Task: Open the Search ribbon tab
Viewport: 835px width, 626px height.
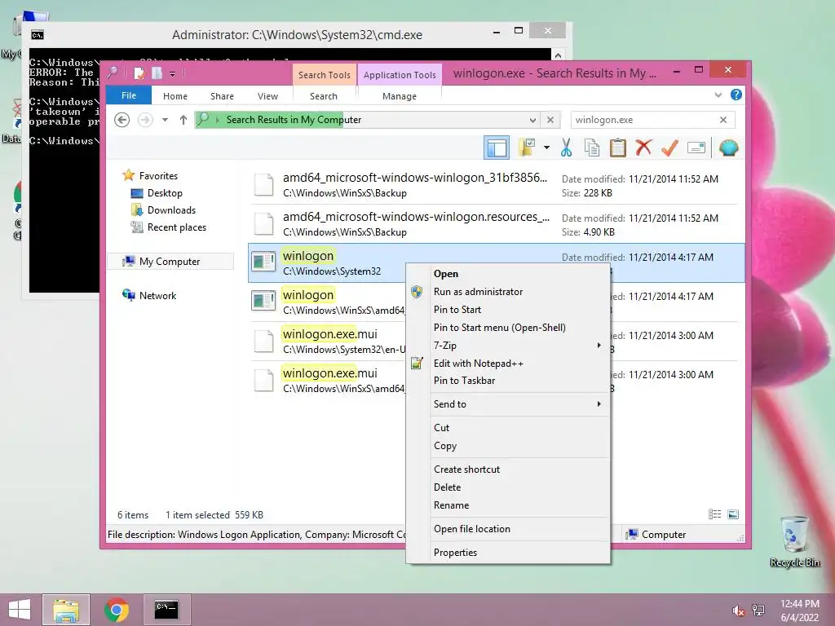Action: 324,96
